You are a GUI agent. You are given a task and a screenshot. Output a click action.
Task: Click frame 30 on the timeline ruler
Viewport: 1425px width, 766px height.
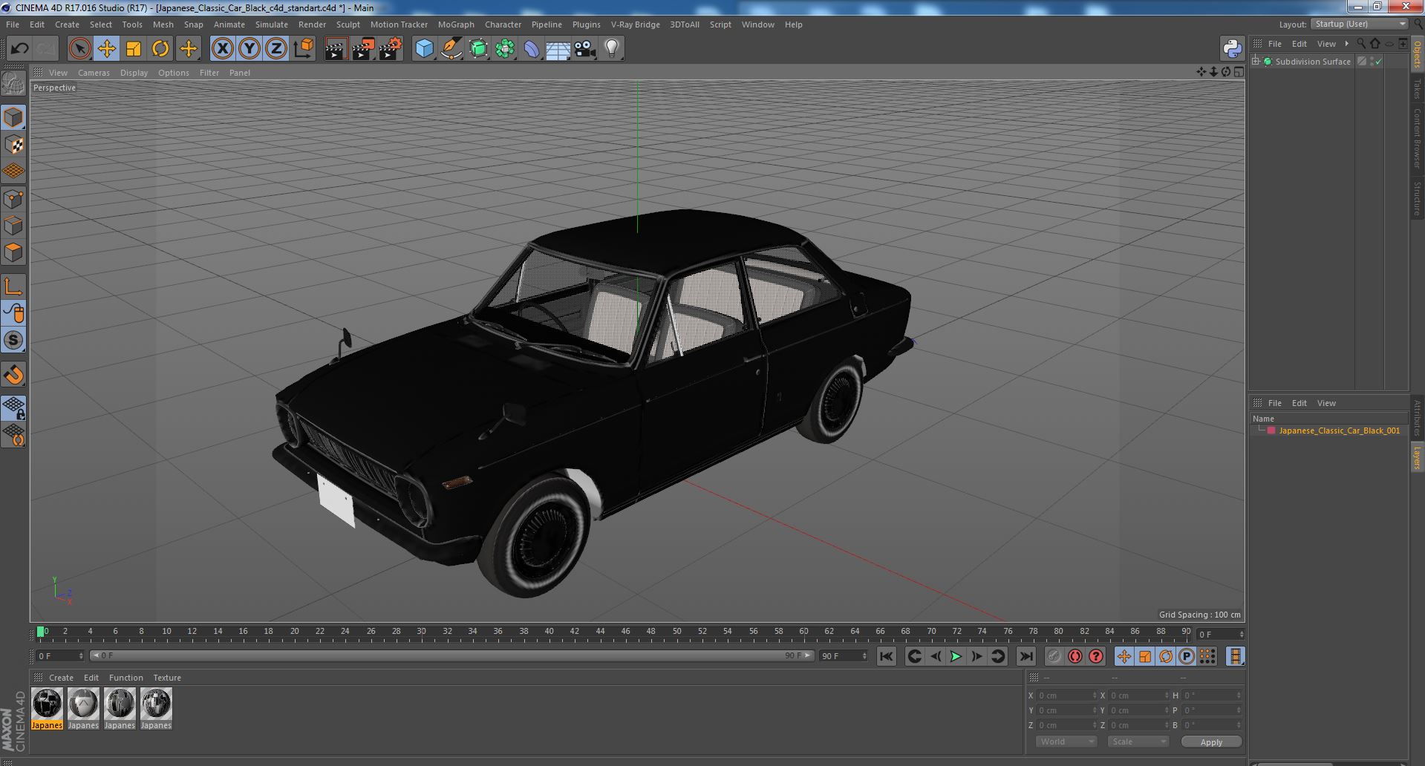coord(421,632)
